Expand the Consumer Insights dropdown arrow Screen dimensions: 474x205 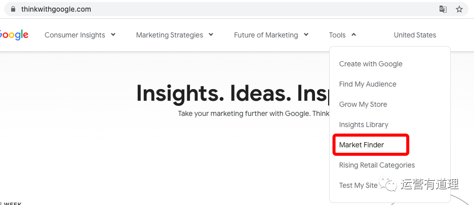coord(113,34)
